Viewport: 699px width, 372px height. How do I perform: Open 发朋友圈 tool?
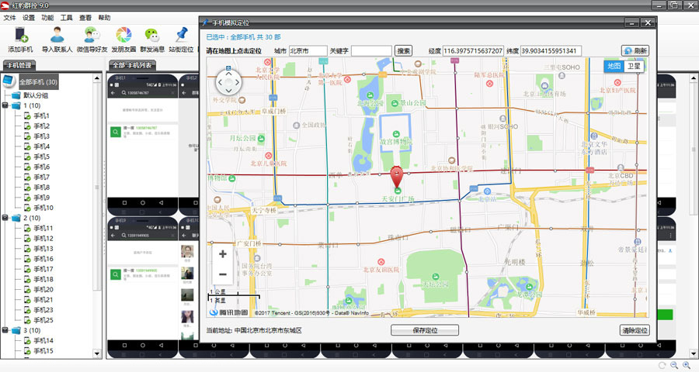(123, 35)
